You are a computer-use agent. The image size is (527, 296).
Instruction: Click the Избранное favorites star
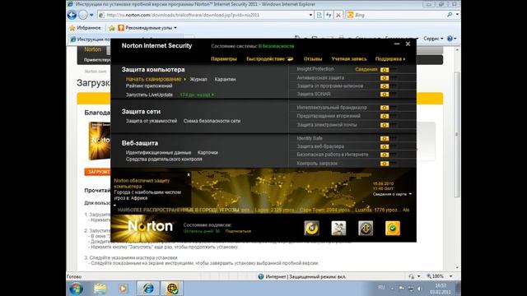72,28
